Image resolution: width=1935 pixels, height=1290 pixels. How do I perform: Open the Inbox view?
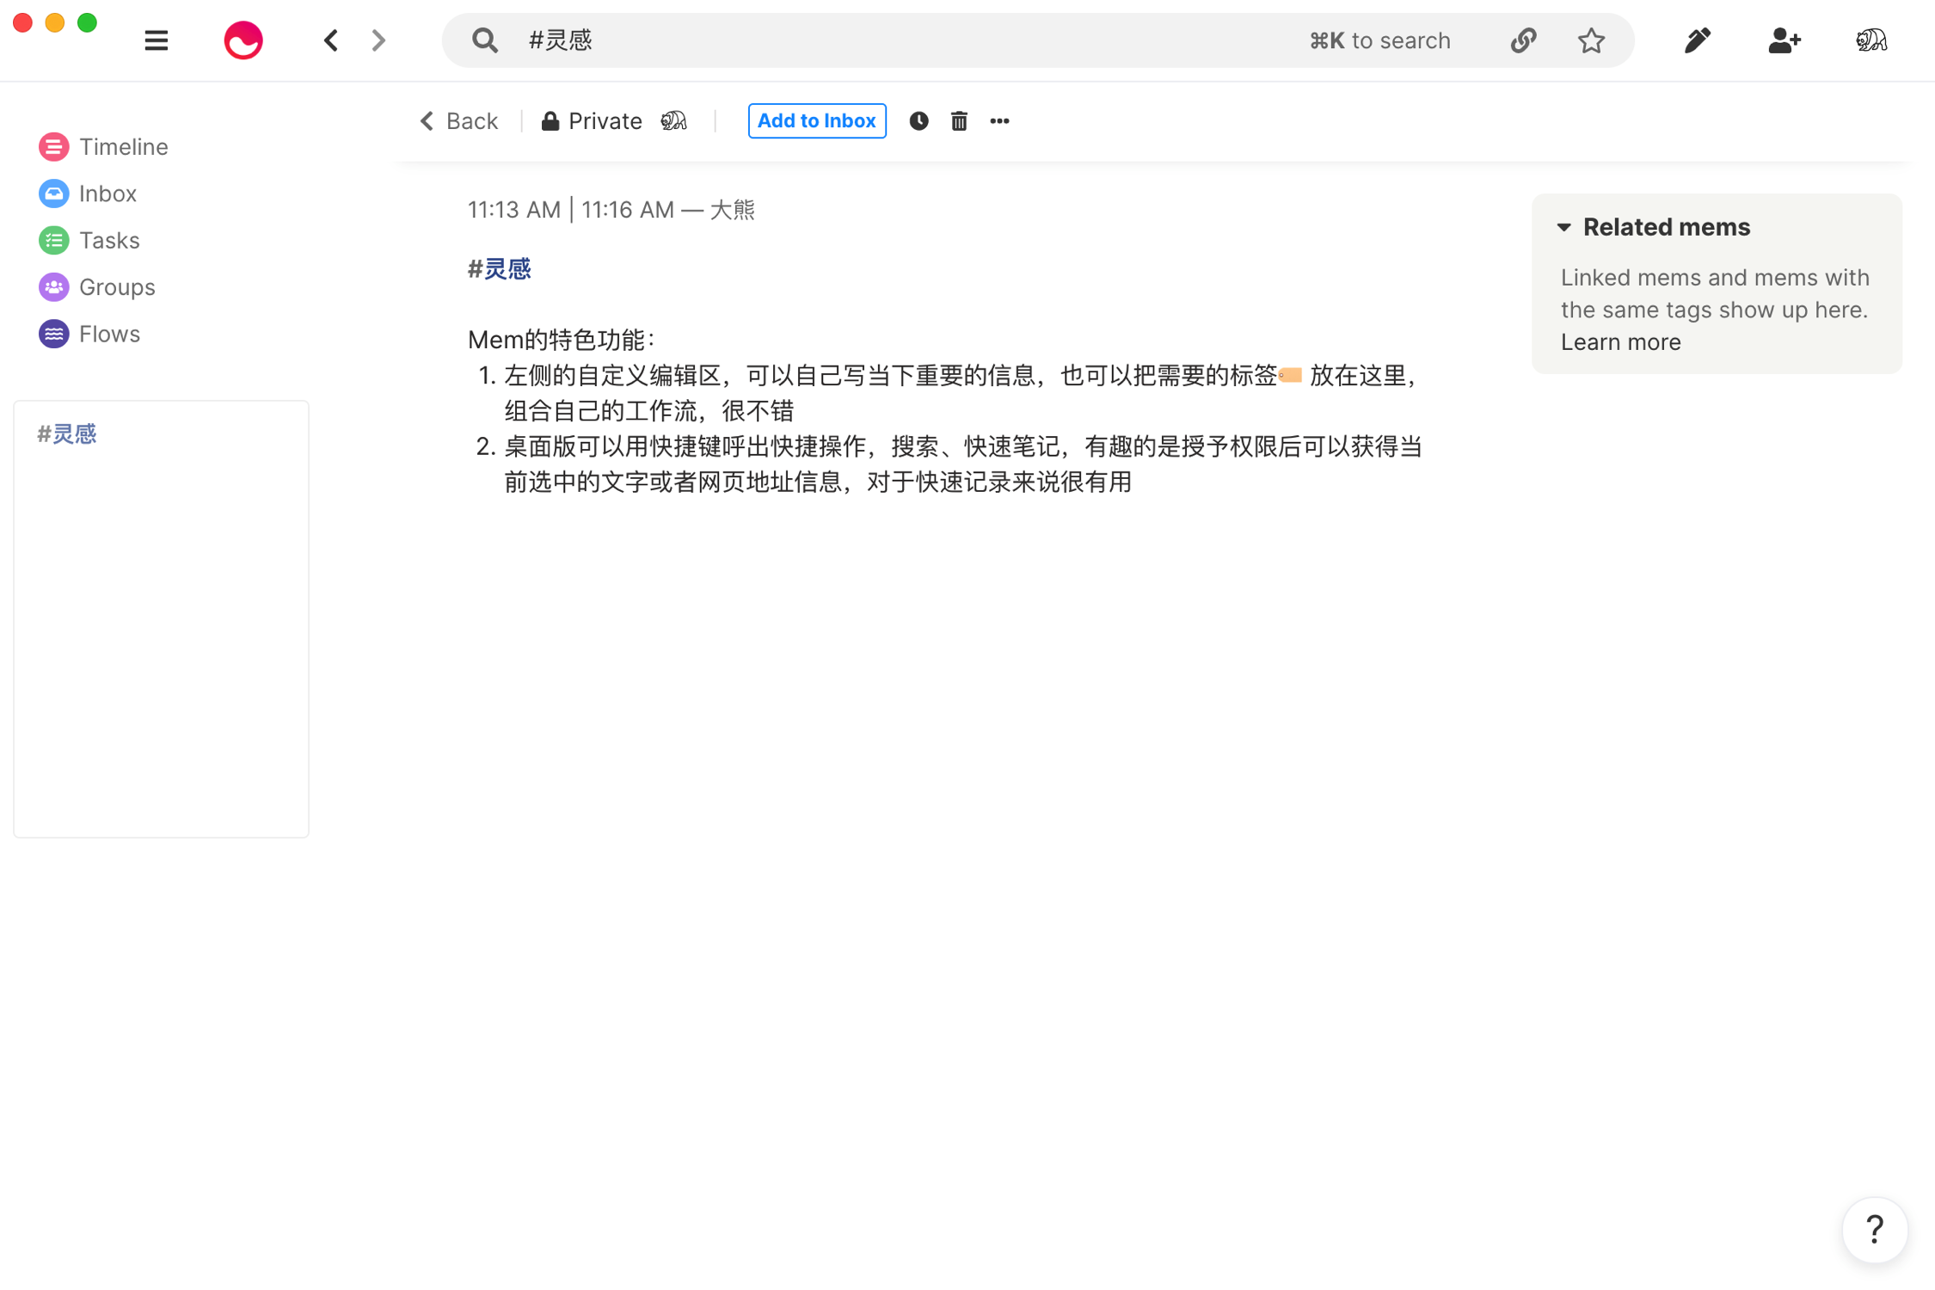click(x=107, y=193)
